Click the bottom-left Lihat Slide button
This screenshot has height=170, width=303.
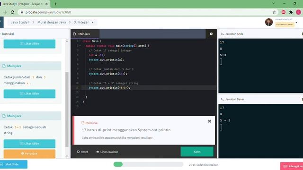tap(13, 164)
